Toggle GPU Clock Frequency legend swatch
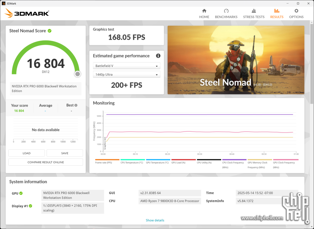Viewport: 314px width, 229px height. [x=286, y=159]
